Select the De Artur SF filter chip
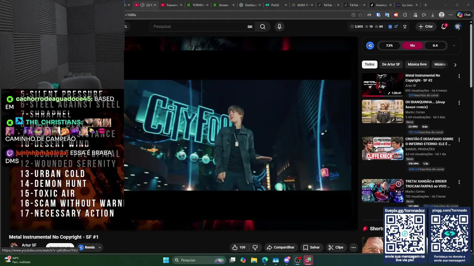 tap(391, 64)
